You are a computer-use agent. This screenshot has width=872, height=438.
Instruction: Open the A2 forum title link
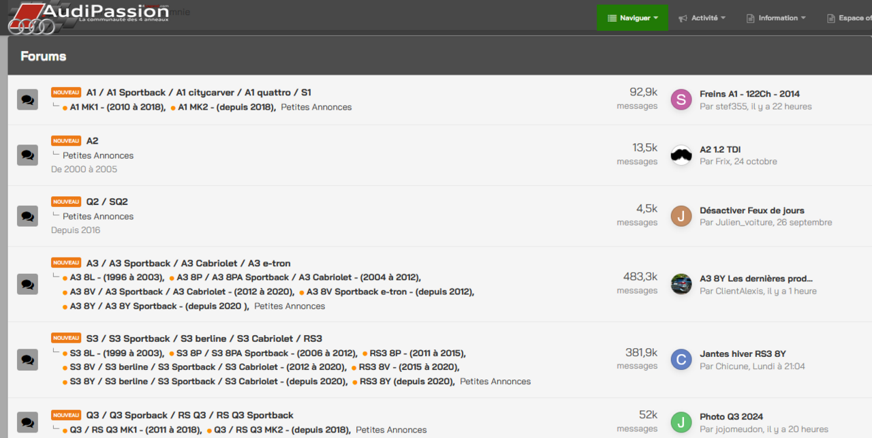(x=92, y=141)
